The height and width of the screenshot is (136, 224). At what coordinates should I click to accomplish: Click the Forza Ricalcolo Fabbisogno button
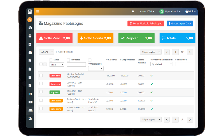[146, 24]
